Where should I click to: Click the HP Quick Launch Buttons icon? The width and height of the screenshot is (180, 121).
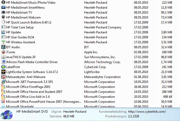coord(3,22)
